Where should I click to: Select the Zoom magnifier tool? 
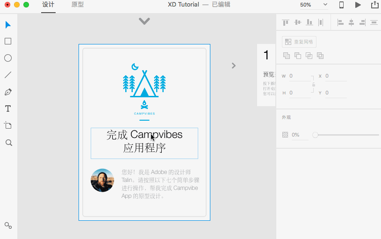[9, 143]
